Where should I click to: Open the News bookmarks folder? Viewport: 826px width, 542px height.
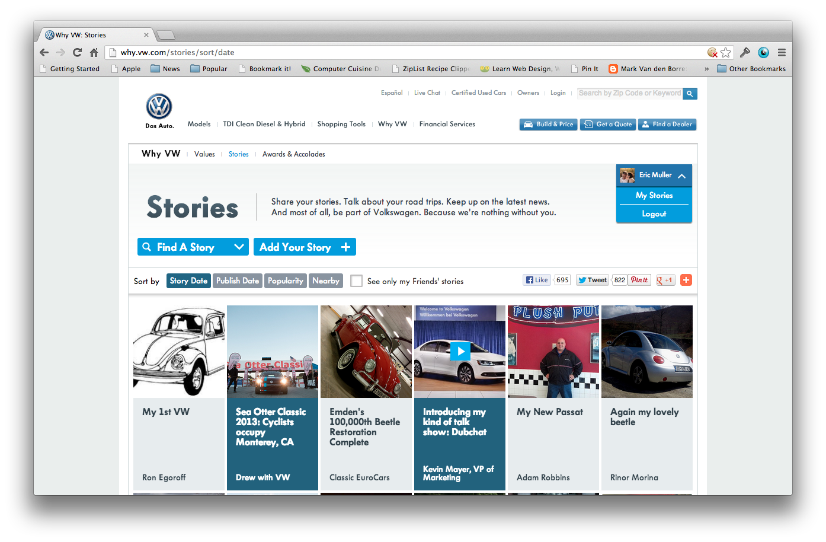point(165,69)
